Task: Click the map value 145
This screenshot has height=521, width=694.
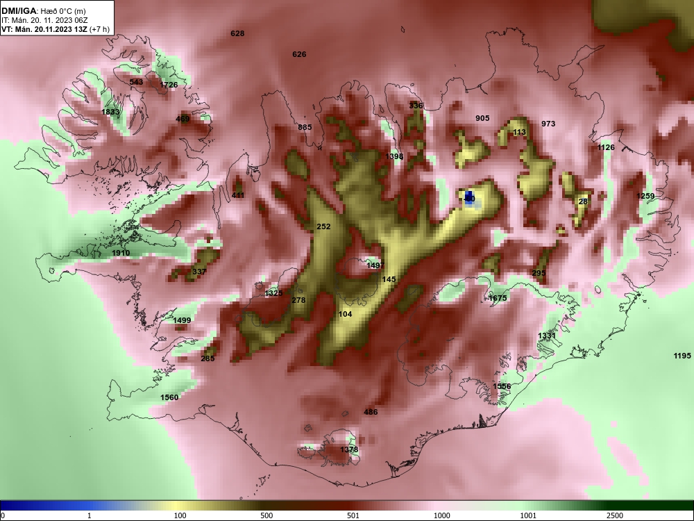Action: click(389, 279)
